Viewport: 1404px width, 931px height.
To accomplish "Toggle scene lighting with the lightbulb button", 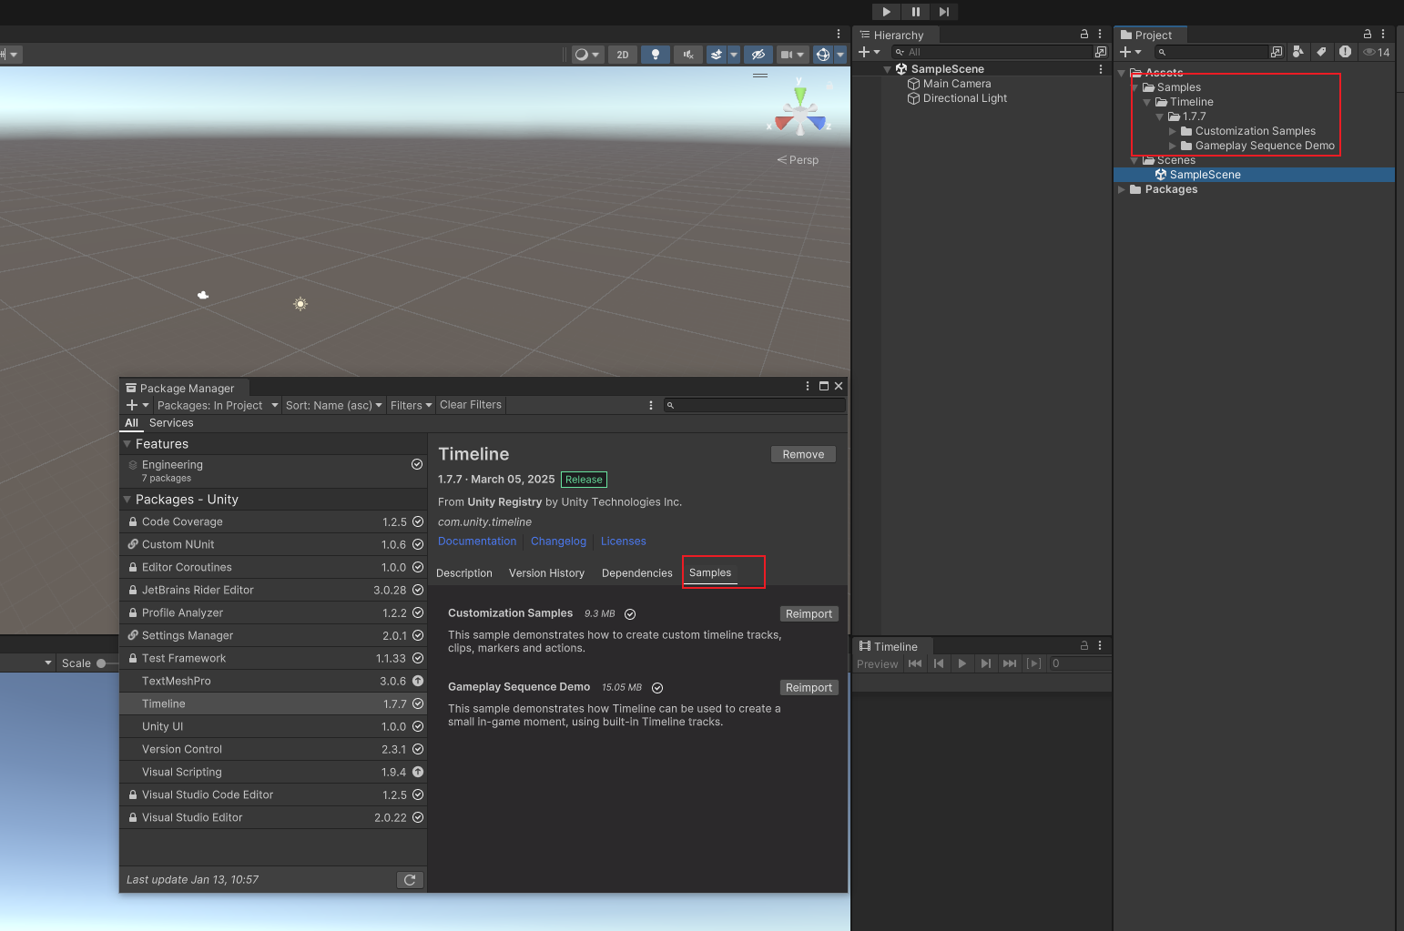I will coord(655,55).
